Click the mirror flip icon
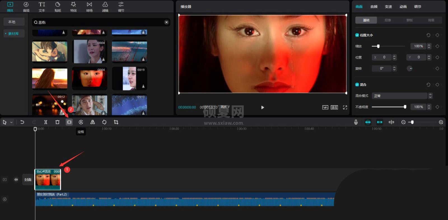The height and width of the screenshot is (220, 448). 93,122
